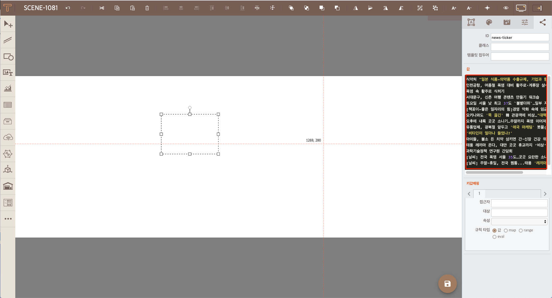Toggle preview eye icon in toolbar
This screenshot has height=298, width=552.
[x=506, y=8]
